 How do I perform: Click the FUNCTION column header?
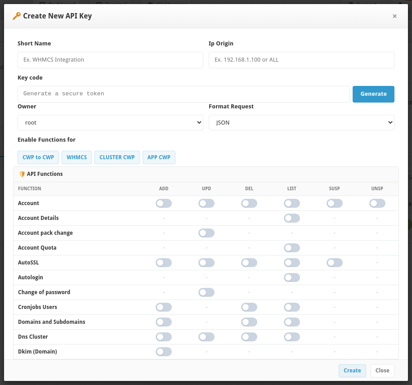pyautogui.click(x=29, y=189)
